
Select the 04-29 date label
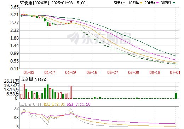pos(70,72)
